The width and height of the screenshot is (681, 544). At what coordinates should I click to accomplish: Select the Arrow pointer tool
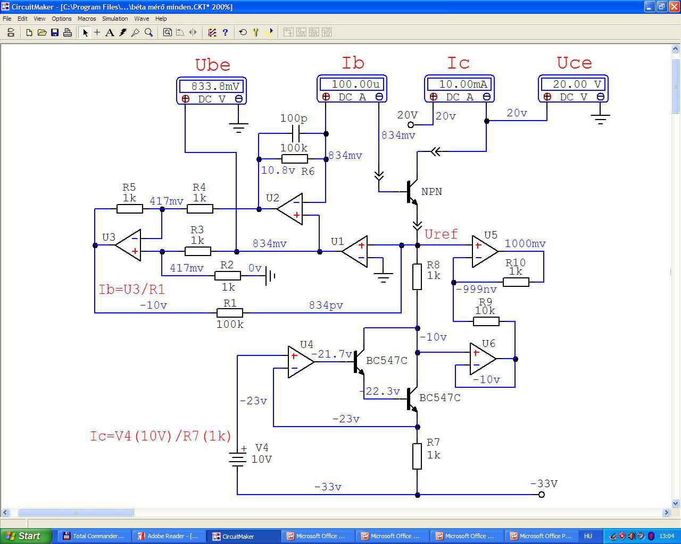[85, 32]
